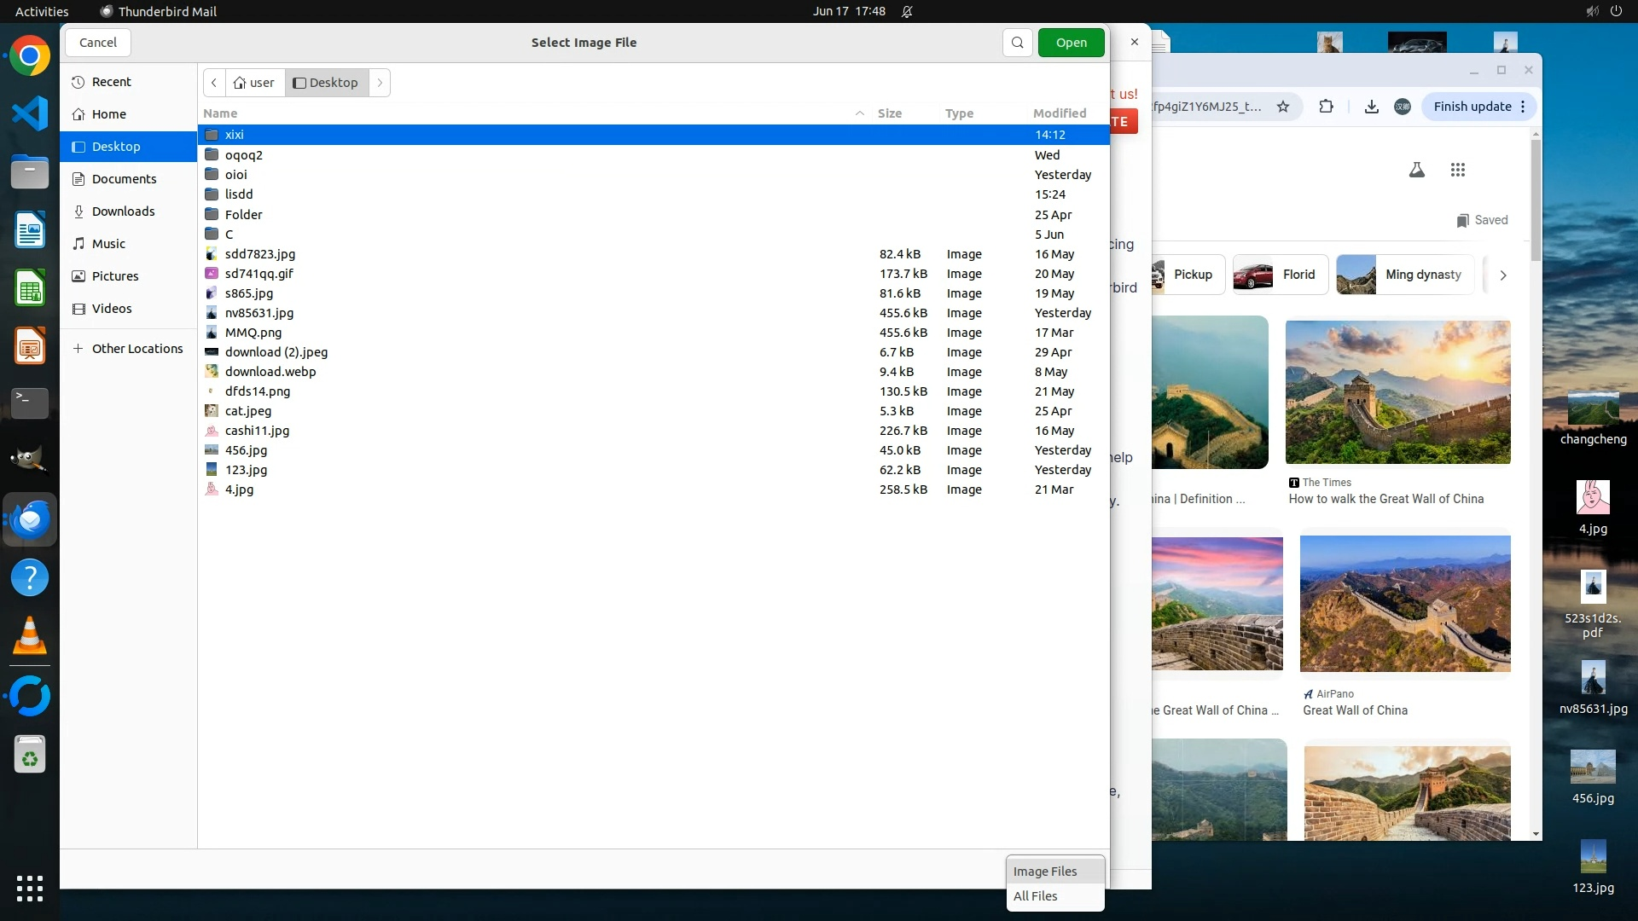Click the green Open button
Screen dimensions: 1638x921
(1071, 43)
